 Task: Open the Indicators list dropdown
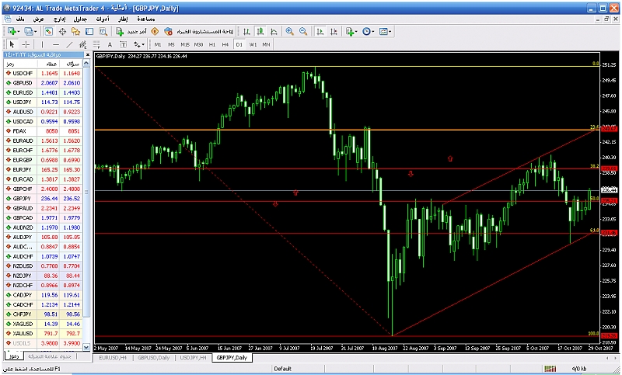pyautogui.click(x=351, y=31)
